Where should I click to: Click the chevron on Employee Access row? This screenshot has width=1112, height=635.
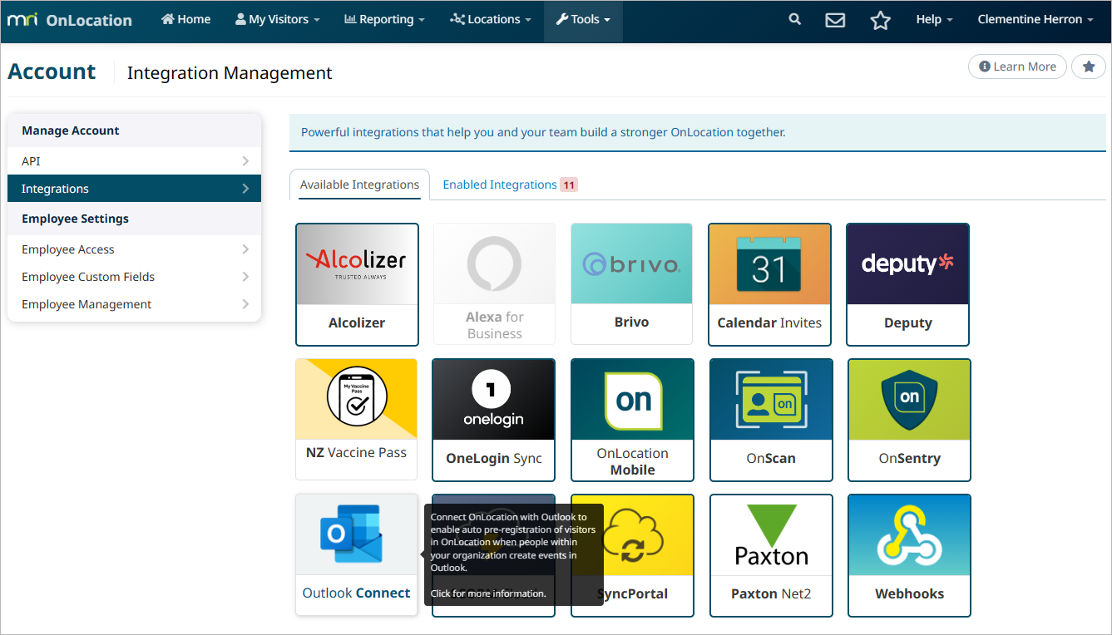tap(245, 249)
